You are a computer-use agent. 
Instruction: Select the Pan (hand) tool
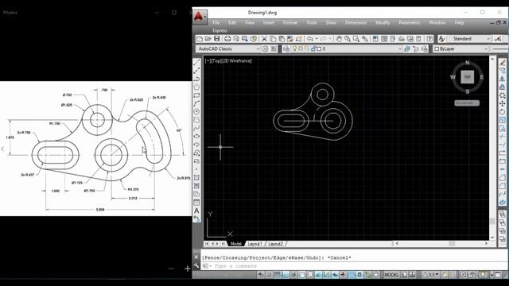point(339,39)
